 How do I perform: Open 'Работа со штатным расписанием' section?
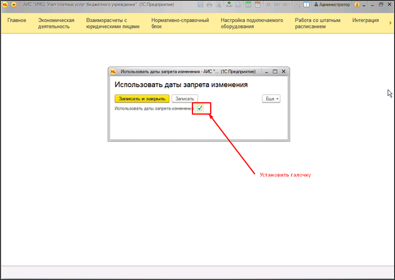click(317, 23)
